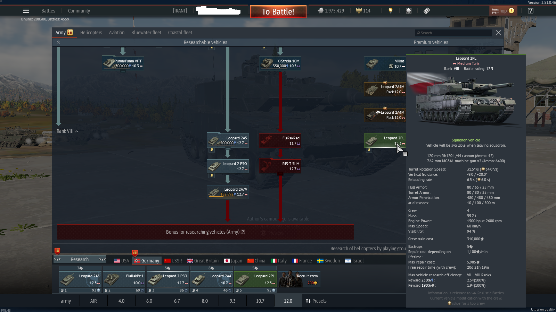
Task: Select the Leopard 2A7V vehicle icon
Action: pyautogui.click(x=214, y=192)
